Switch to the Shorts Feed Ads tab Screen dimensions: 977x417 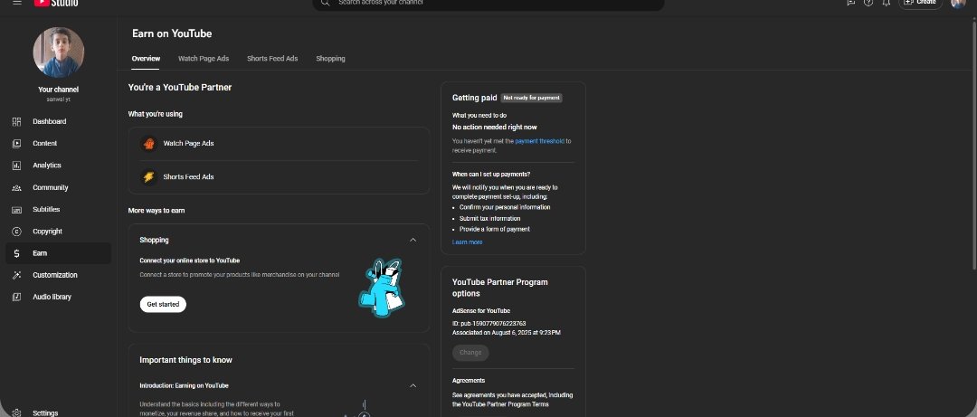click(x=272, y=59)
